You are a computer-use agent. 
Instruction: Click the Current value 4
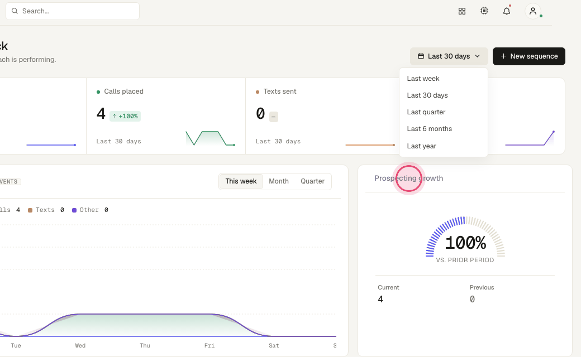point(380,300)
